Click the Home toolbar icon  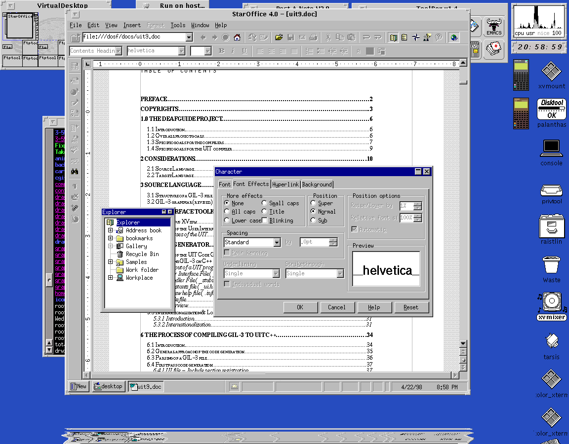[237, 37]
